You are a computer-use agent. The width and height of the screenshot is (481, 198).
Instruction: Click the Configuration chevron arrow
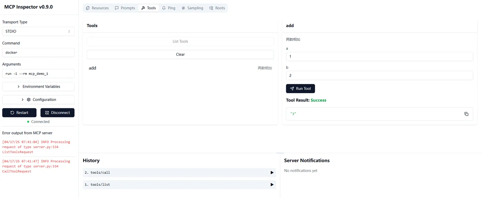point(23,100)
